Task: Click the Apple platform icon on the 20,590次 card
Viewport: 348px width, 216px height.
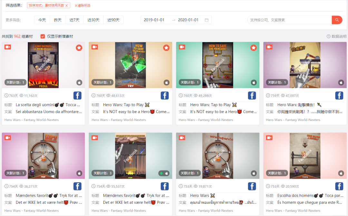Action: coord(341,173)
